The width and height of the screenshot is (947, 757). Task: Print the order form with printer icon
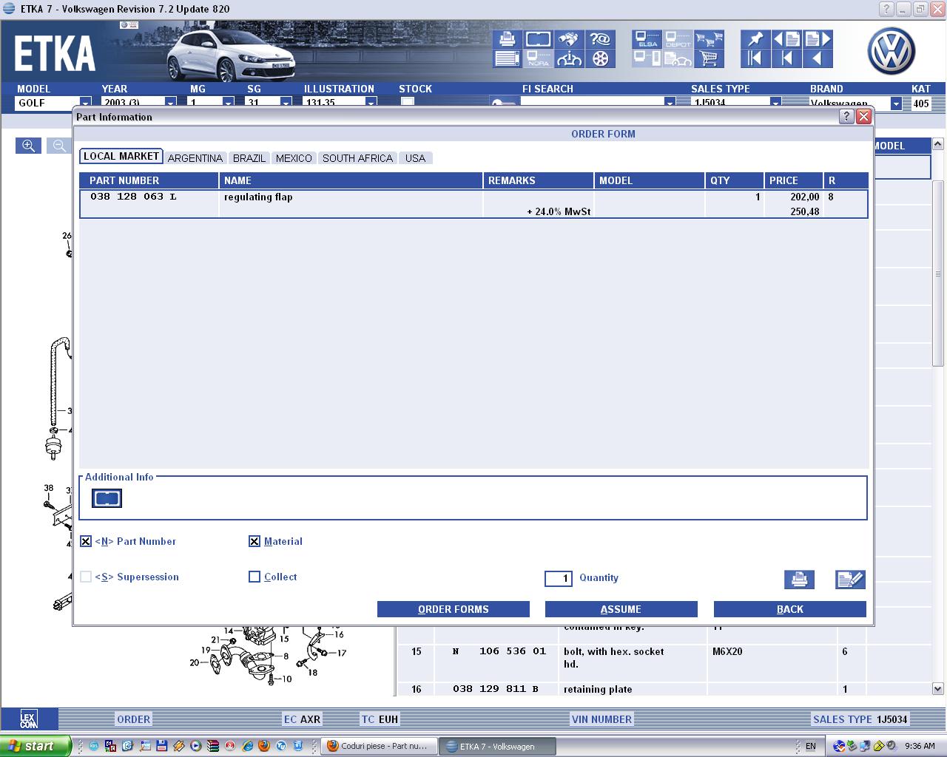799,580
